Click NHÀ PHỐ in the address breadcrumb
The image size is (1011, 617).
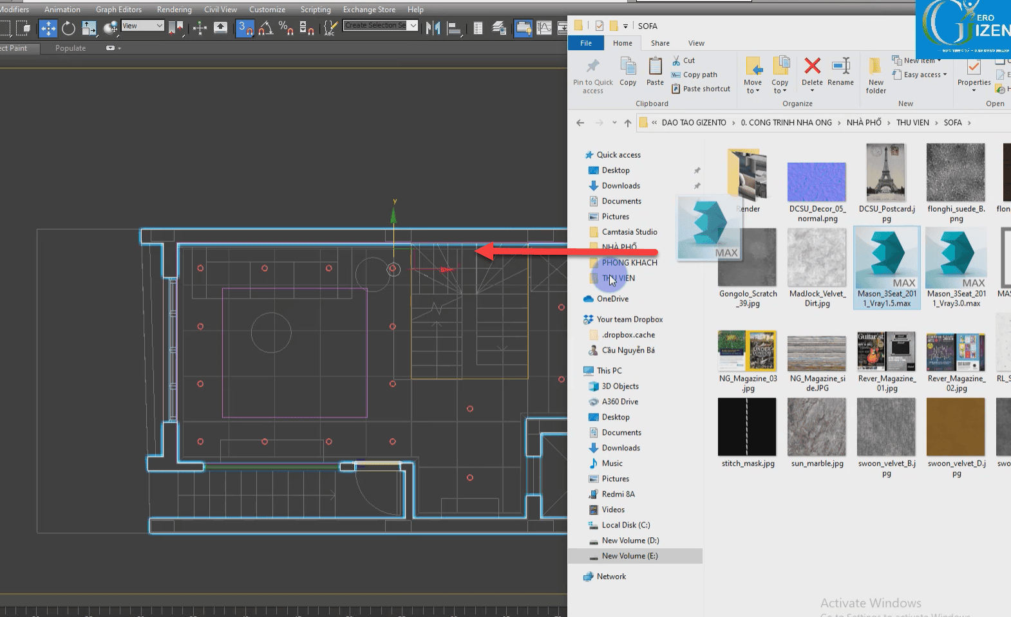pos(864,122)
